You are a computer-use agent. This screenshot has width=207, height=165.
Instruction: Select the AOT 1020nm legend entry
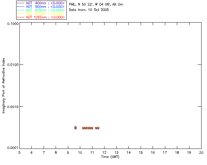click(x=45, y=17)
